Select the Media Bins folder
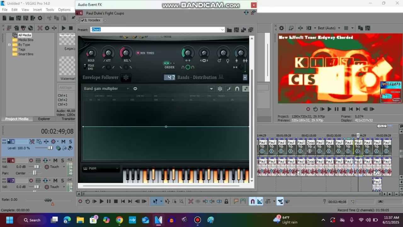The image size is (403, 227). [x=26, y=40]
